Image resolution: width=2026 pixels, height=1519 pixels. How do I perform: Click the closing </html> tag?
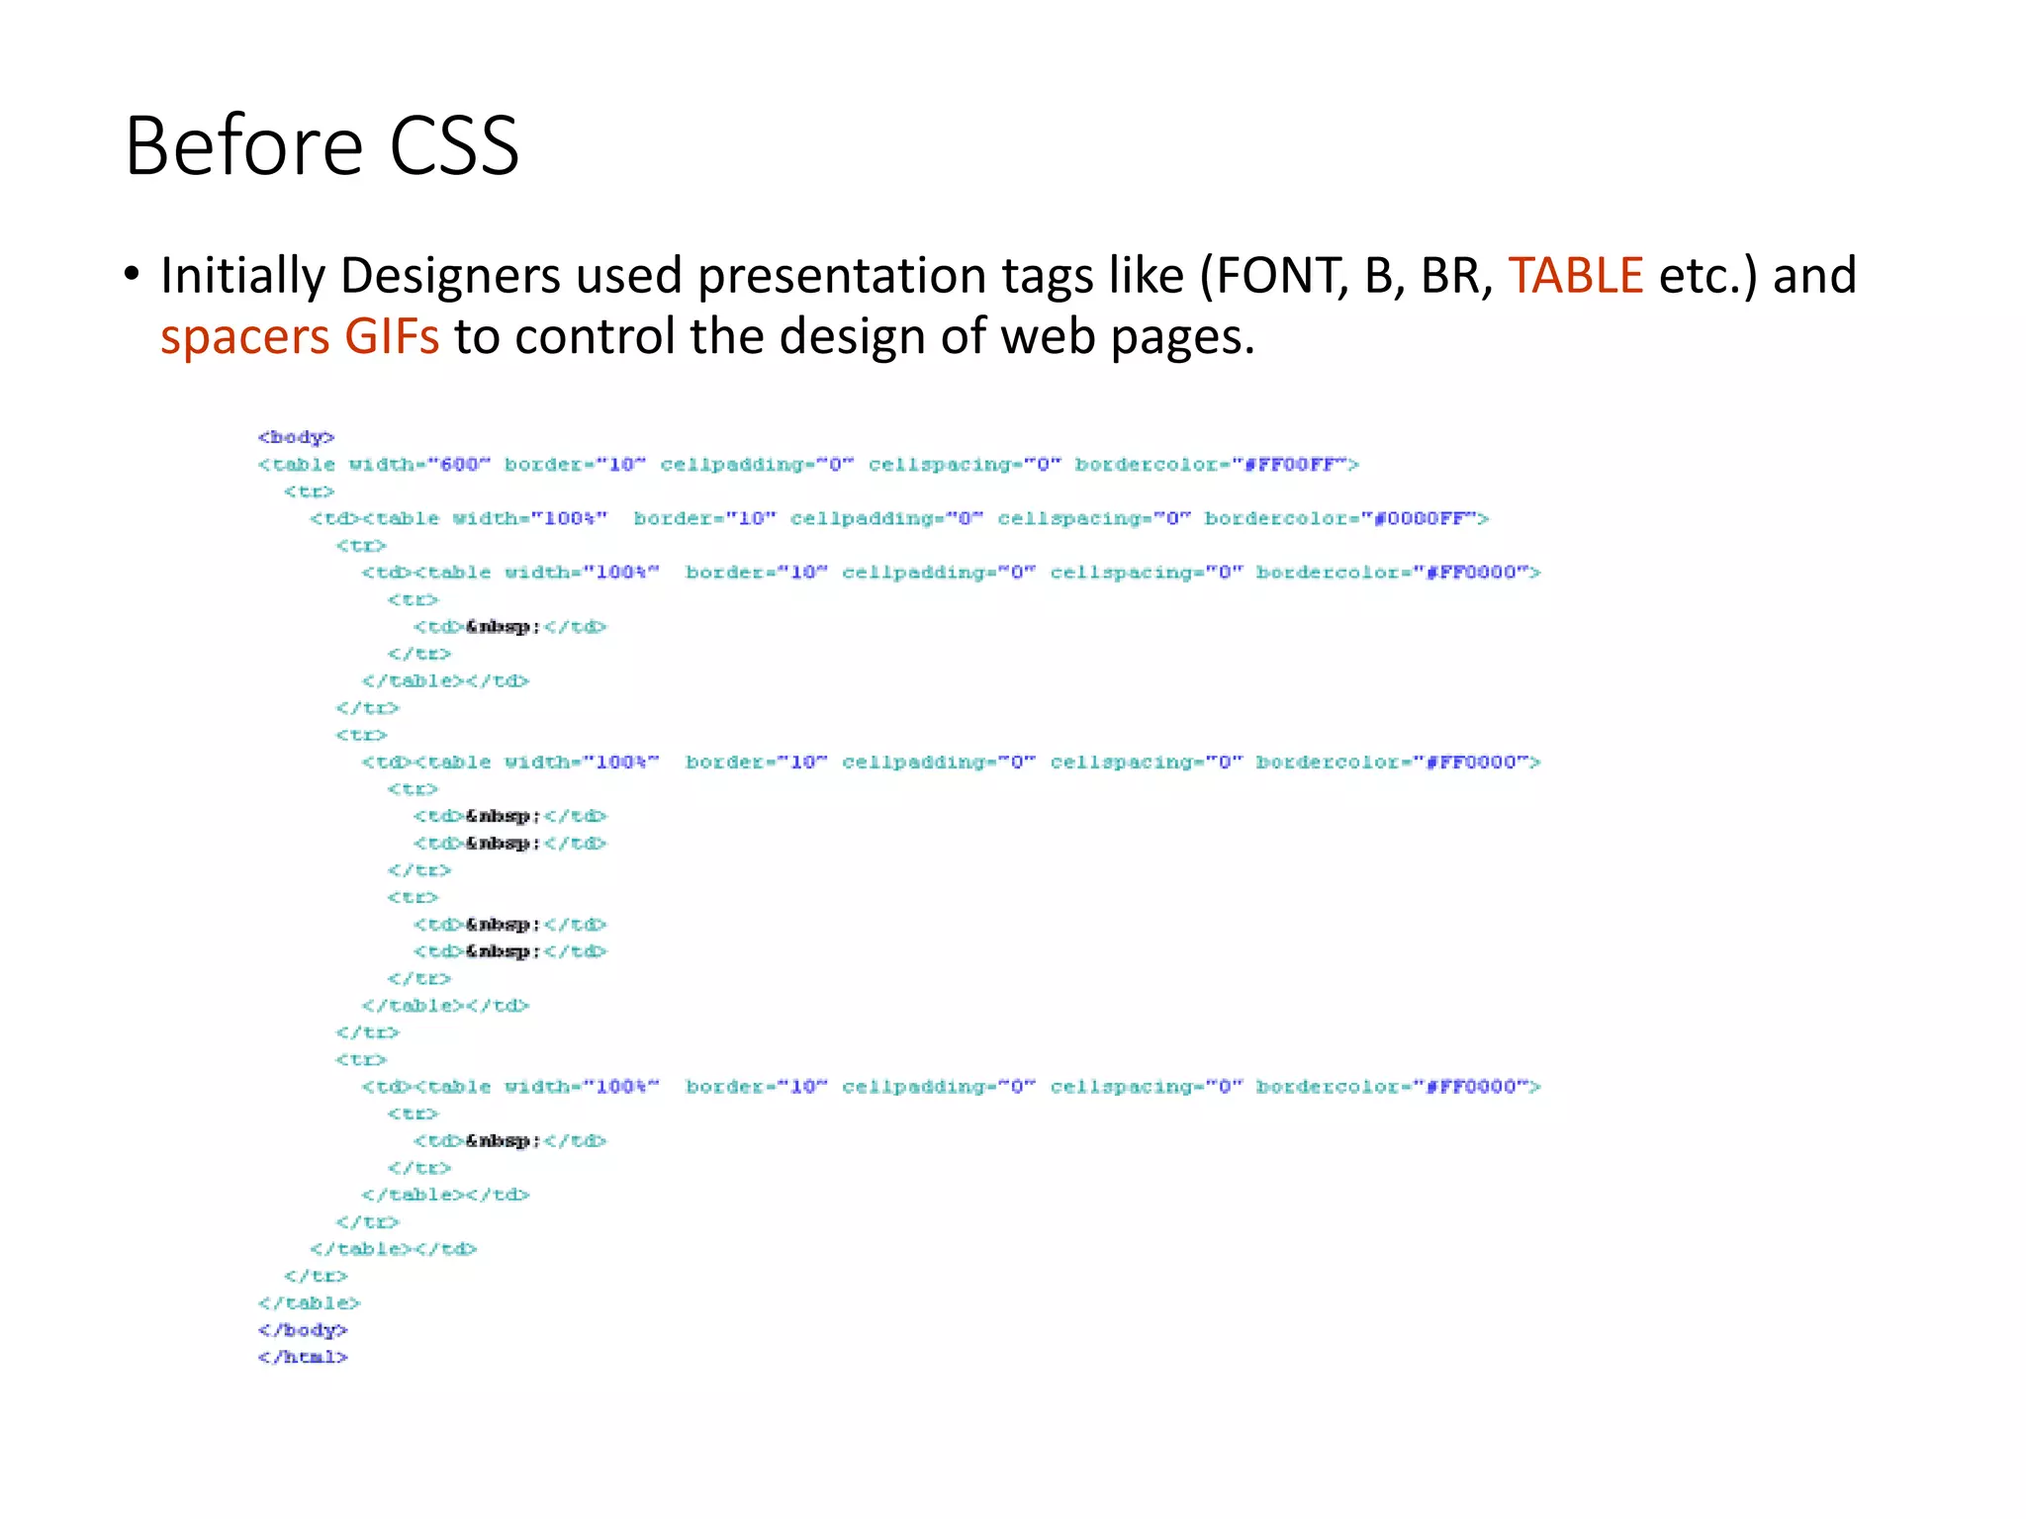pyautogui.click(x=303, y=1358)
